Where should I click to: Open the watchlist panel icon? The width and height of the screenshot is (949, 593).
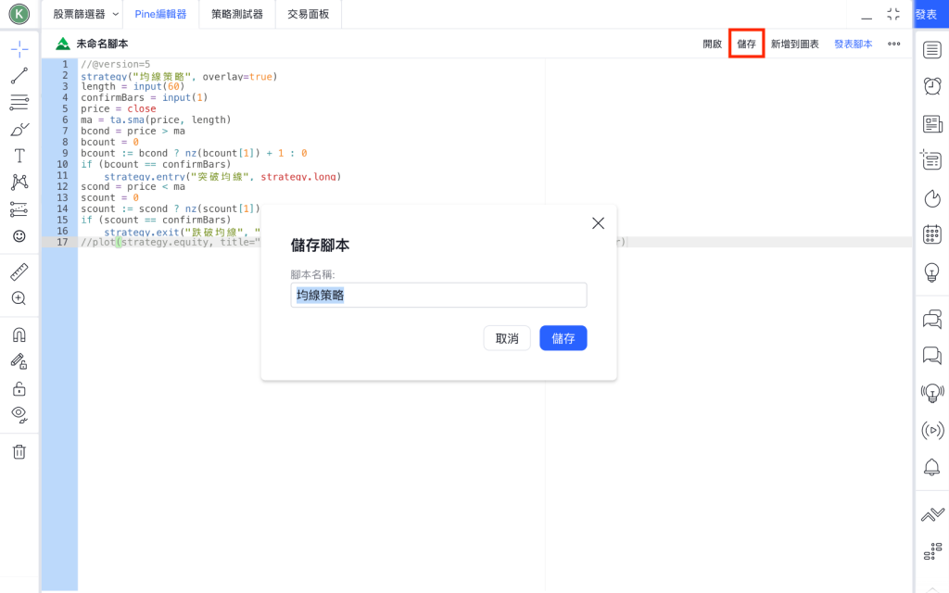click(932, 50)
